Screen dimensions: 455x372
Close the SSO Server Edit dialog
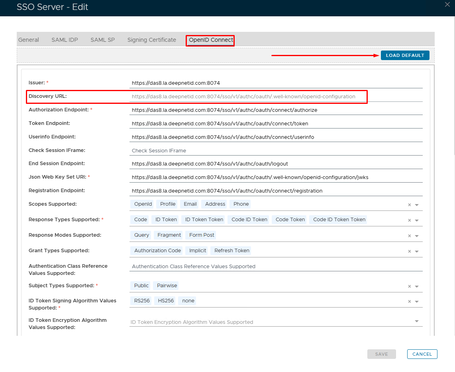[447, 4]
